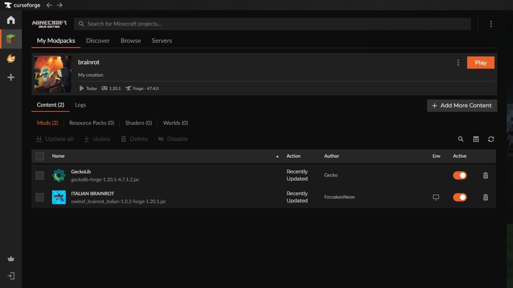Open the crown premium icon in sidebar

coord(11,259)
